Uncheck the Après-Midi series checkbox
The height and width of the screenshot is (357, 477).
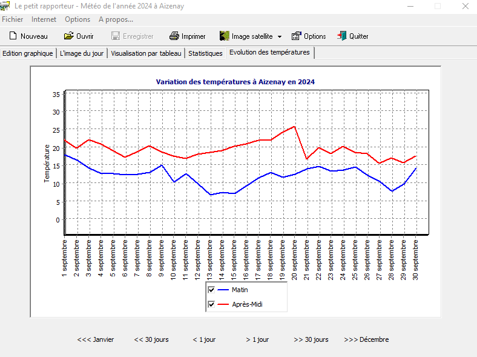tap(211, 304)
